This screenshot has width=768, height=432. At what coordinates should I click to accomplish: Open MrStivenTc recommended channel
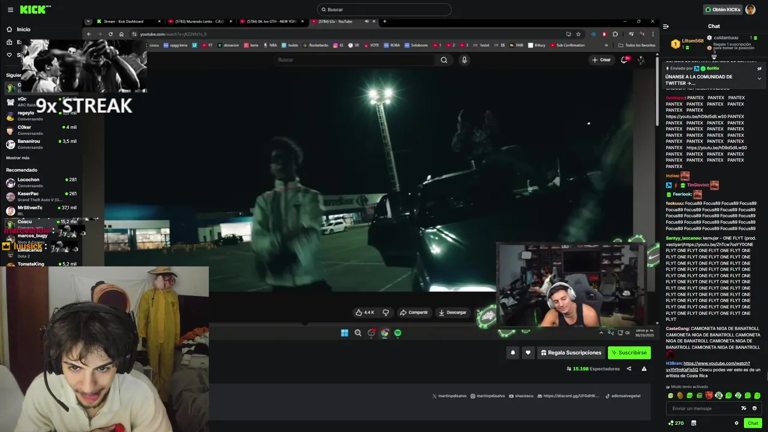point(41,211)
